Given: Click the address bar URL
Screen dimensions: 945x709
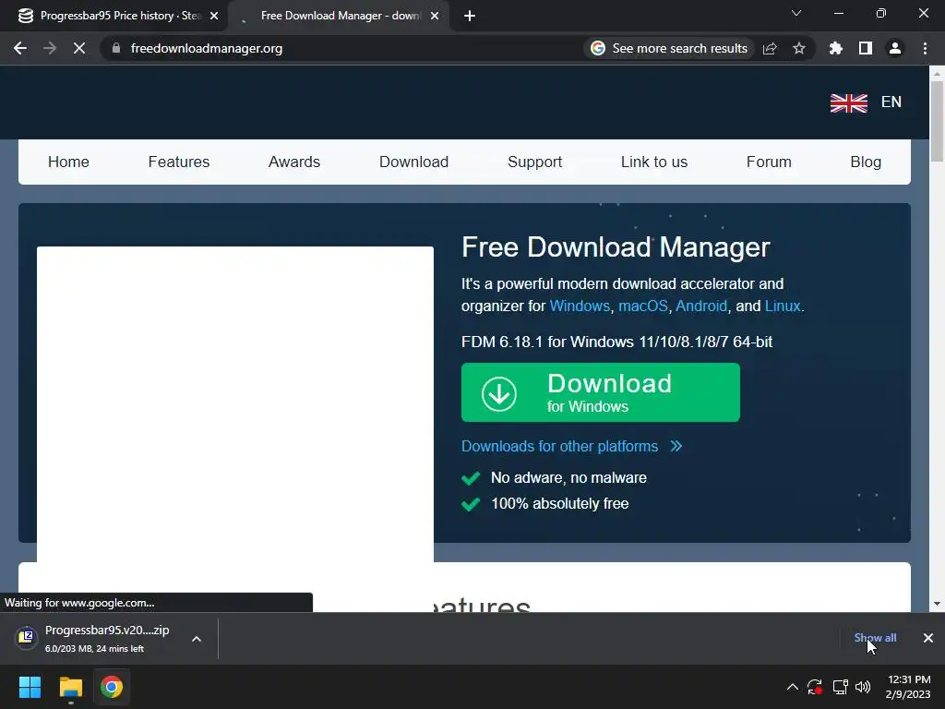Looking at the screenshot, I should (x=206, y=48).
